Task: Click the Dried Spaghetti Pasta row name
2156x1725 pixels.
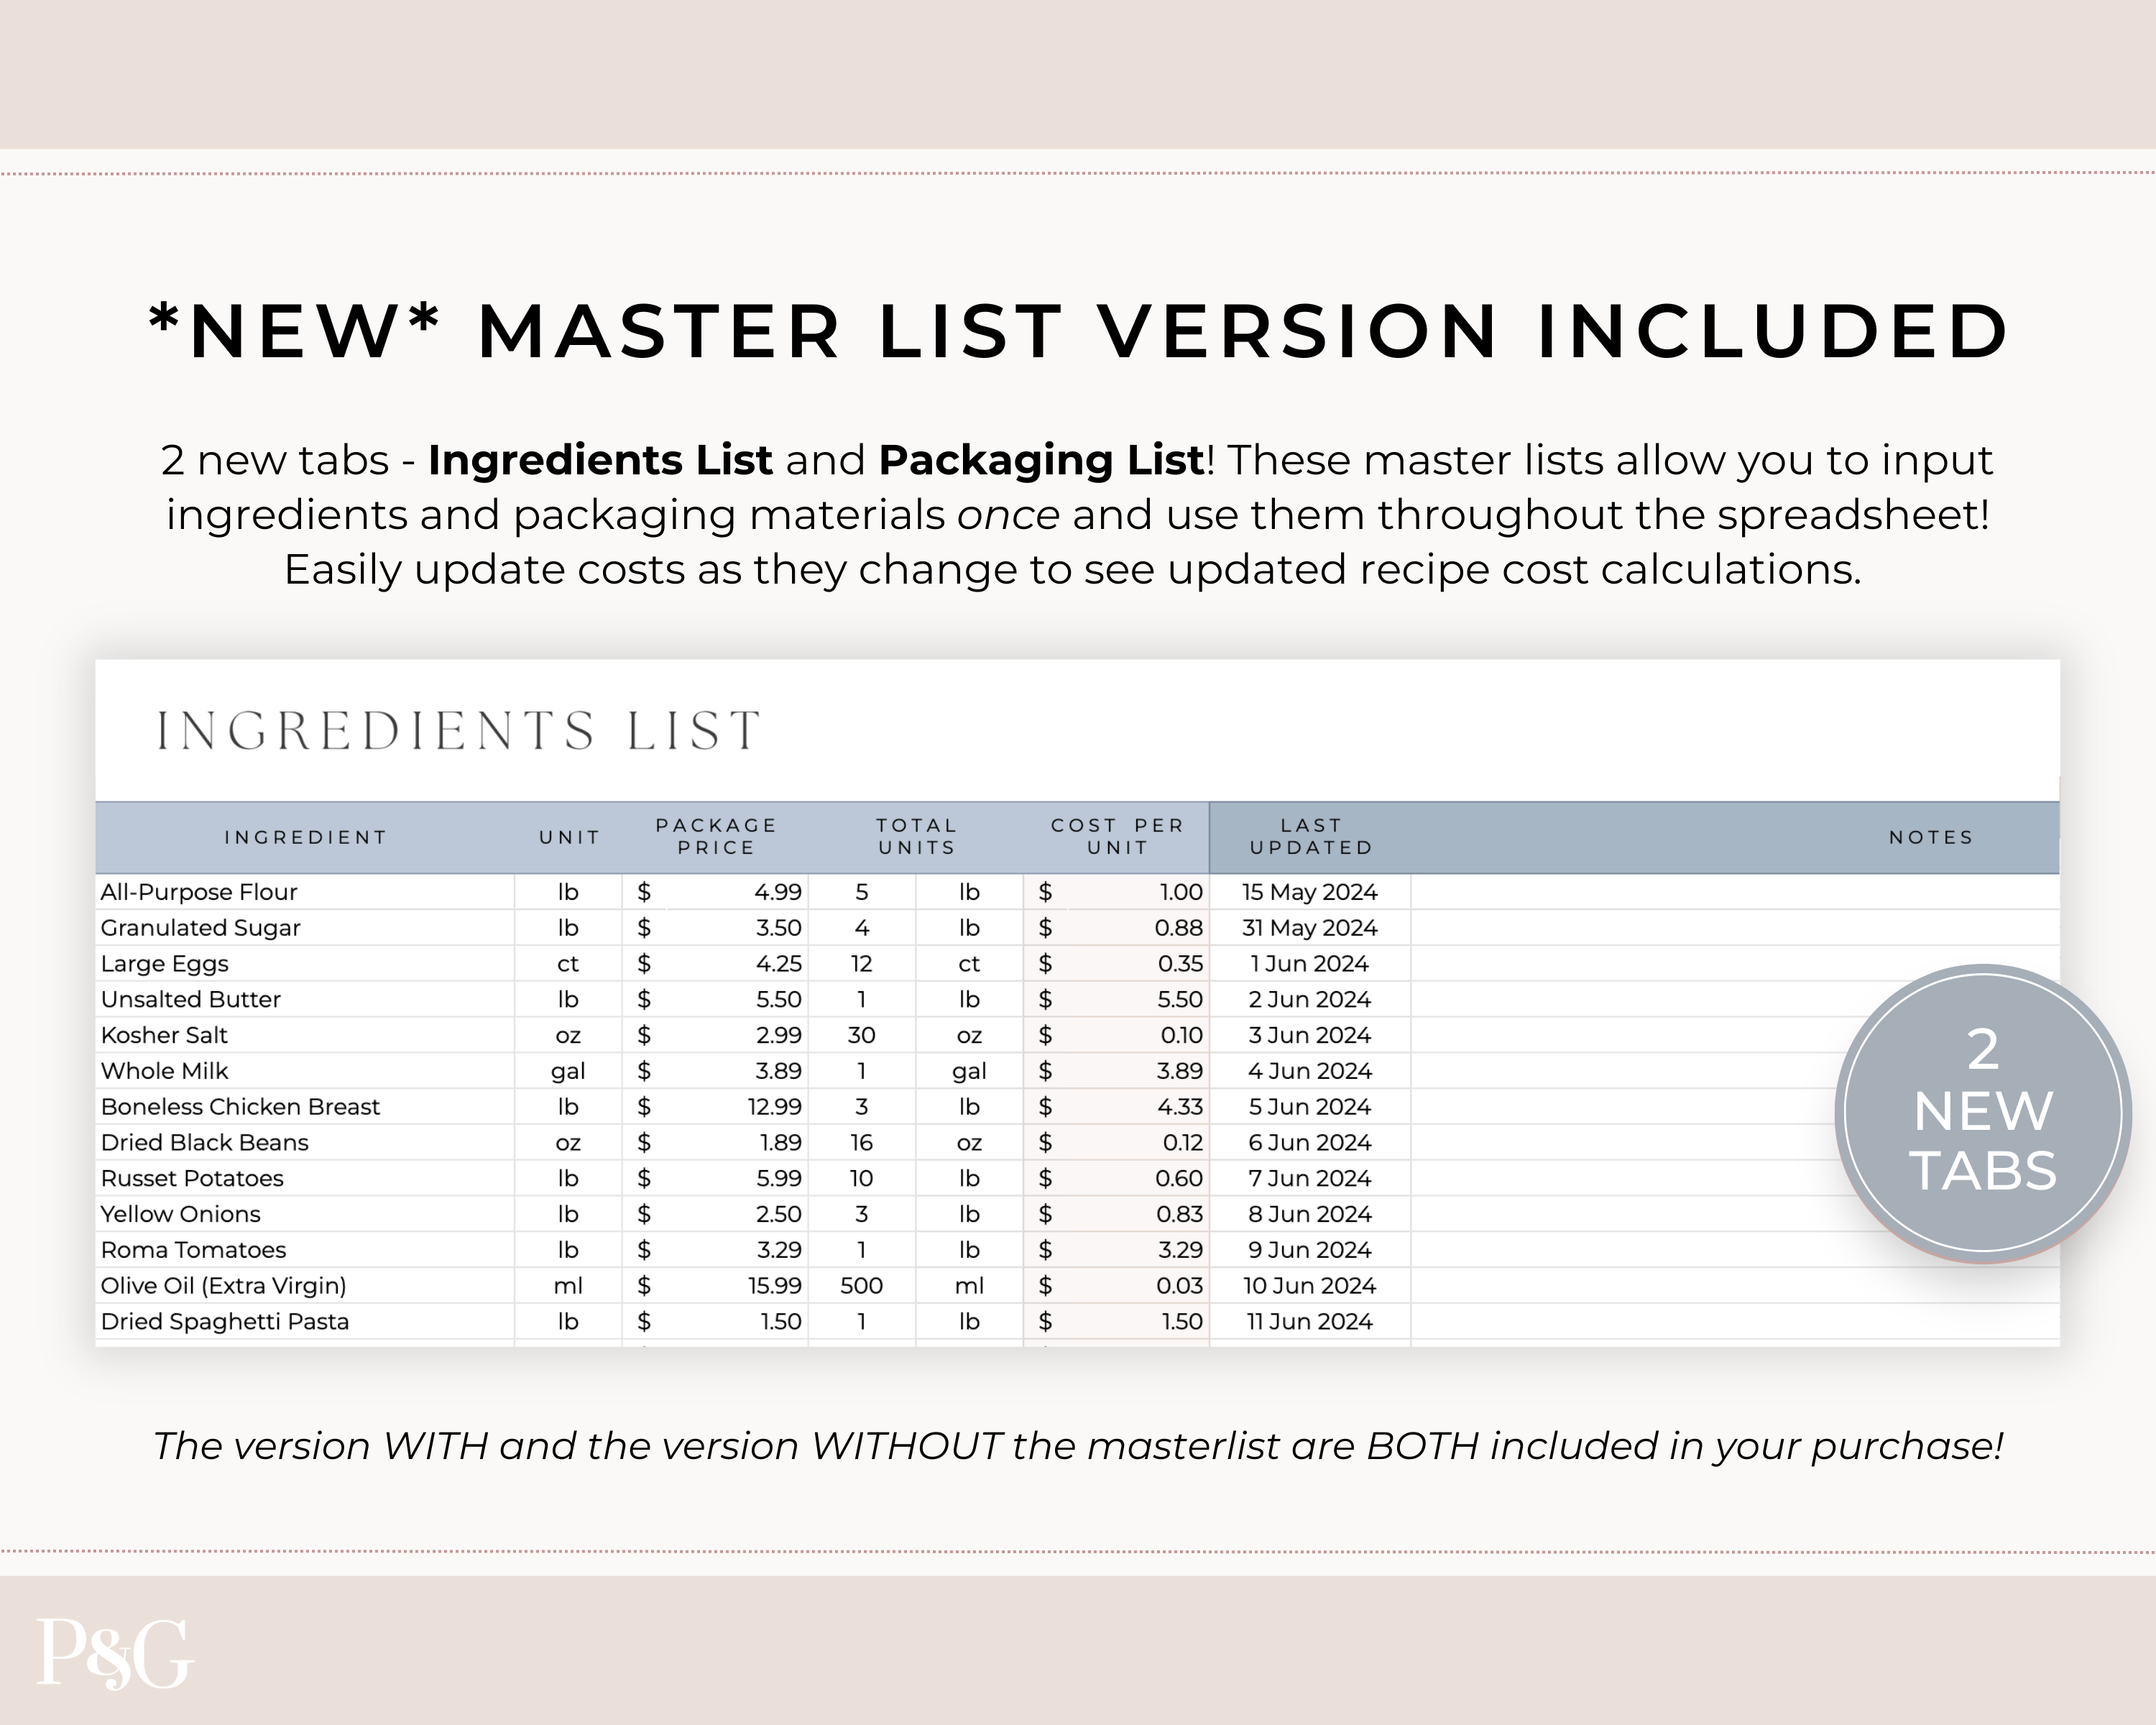Action: 225,1322
